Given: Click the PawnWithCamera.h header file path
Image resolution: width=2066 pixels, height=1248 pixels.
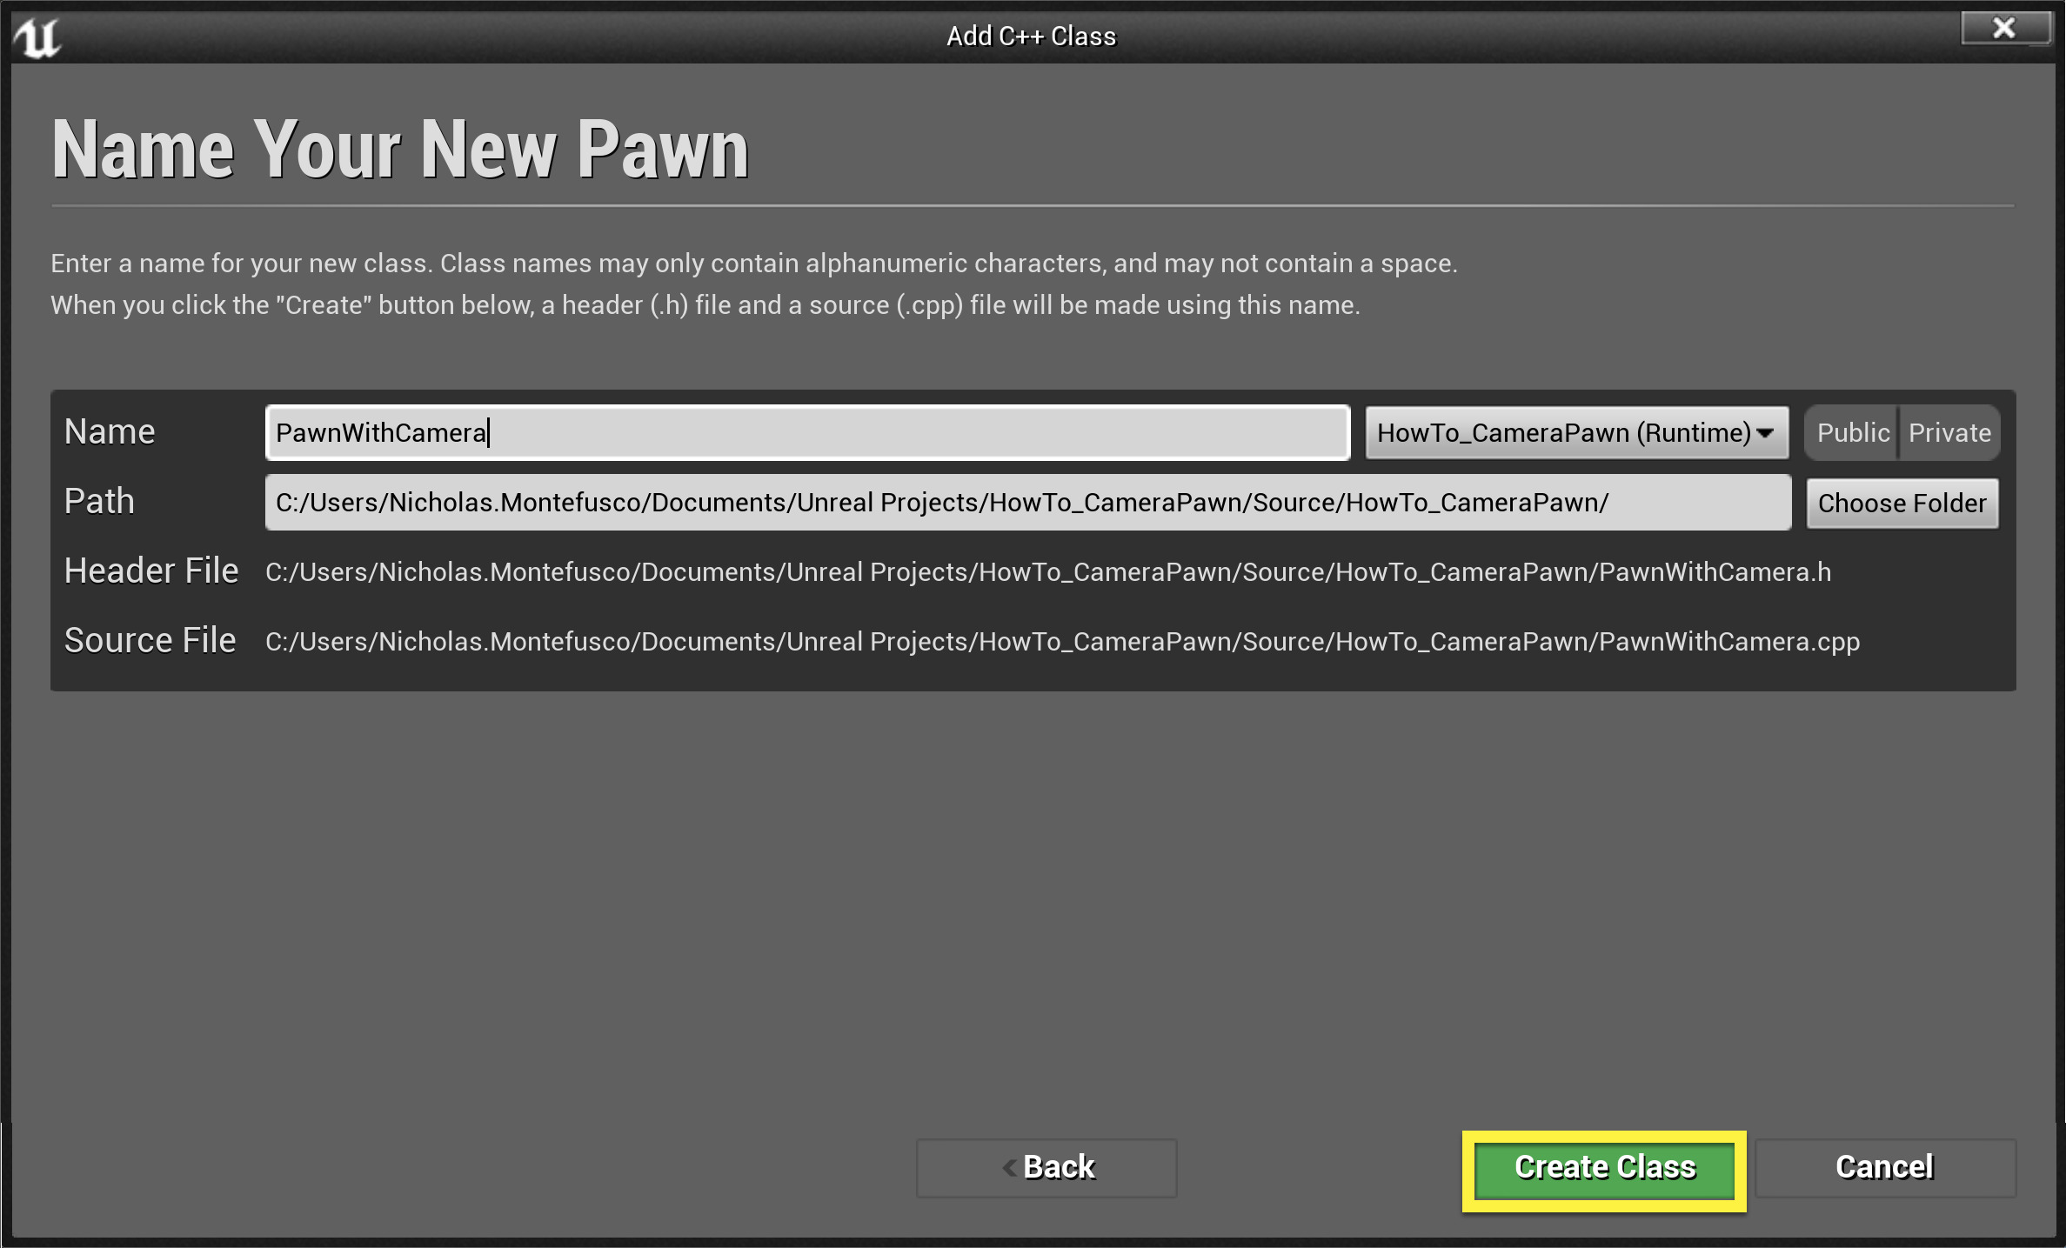Looking at the screenshot, I should 1047,571.
